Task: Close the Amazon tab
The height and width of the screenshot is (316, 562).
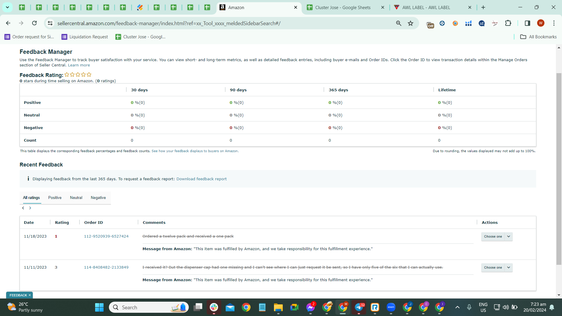Action: point(296,7)
